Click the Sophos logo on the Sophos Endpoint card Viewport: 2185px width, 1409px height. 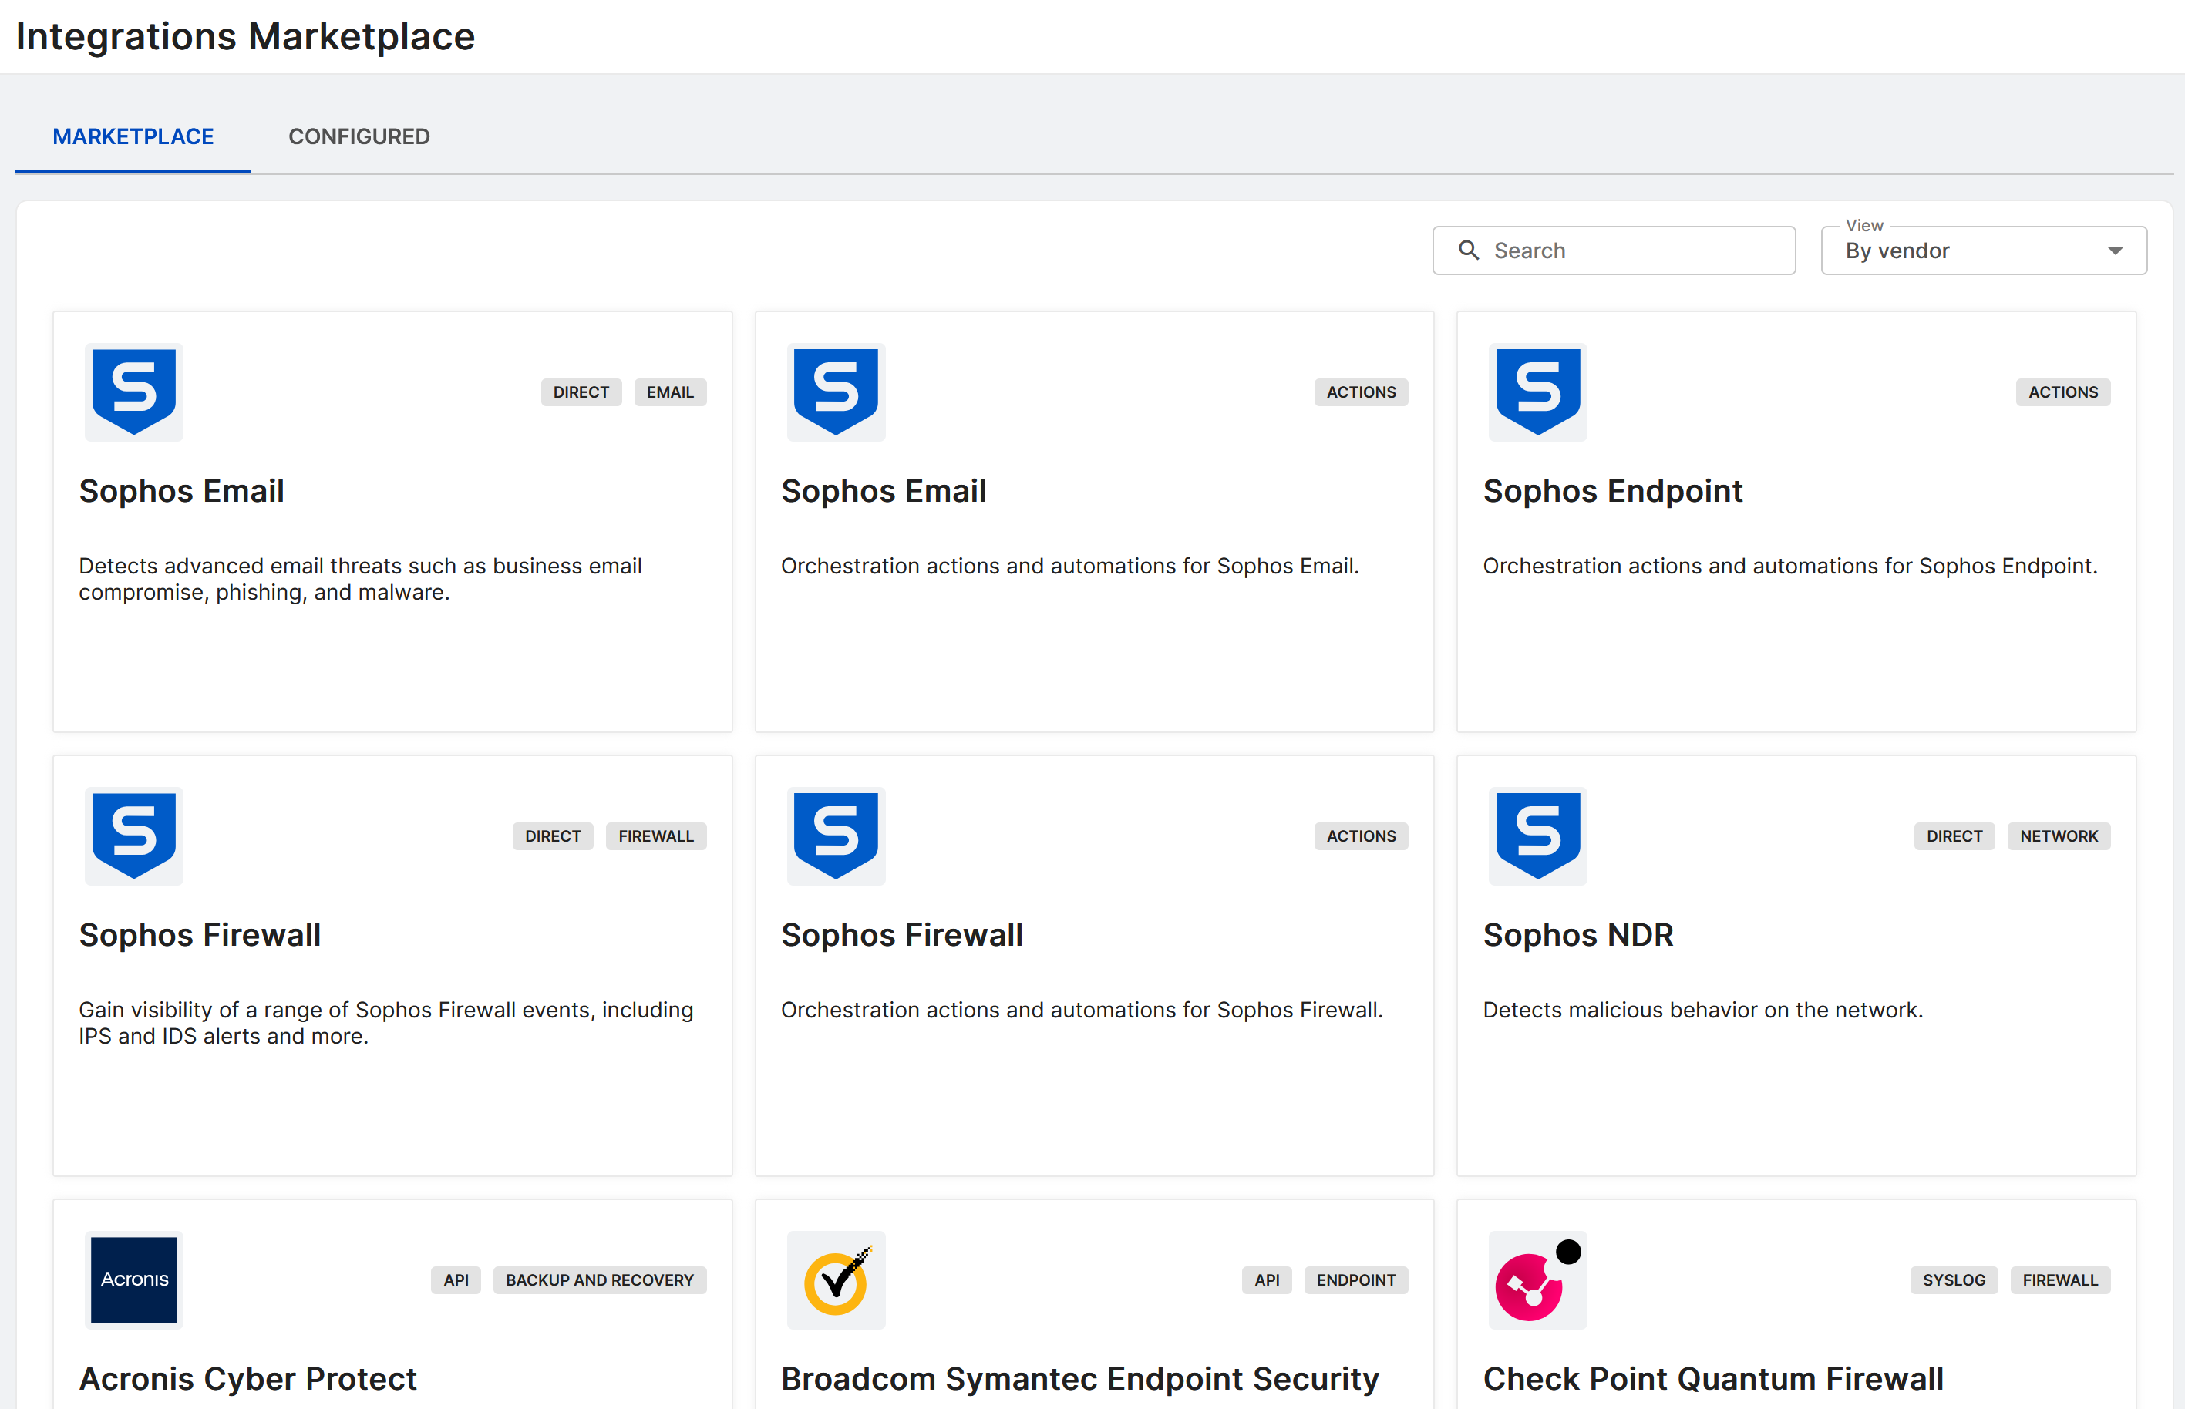tap(1538, 392)
